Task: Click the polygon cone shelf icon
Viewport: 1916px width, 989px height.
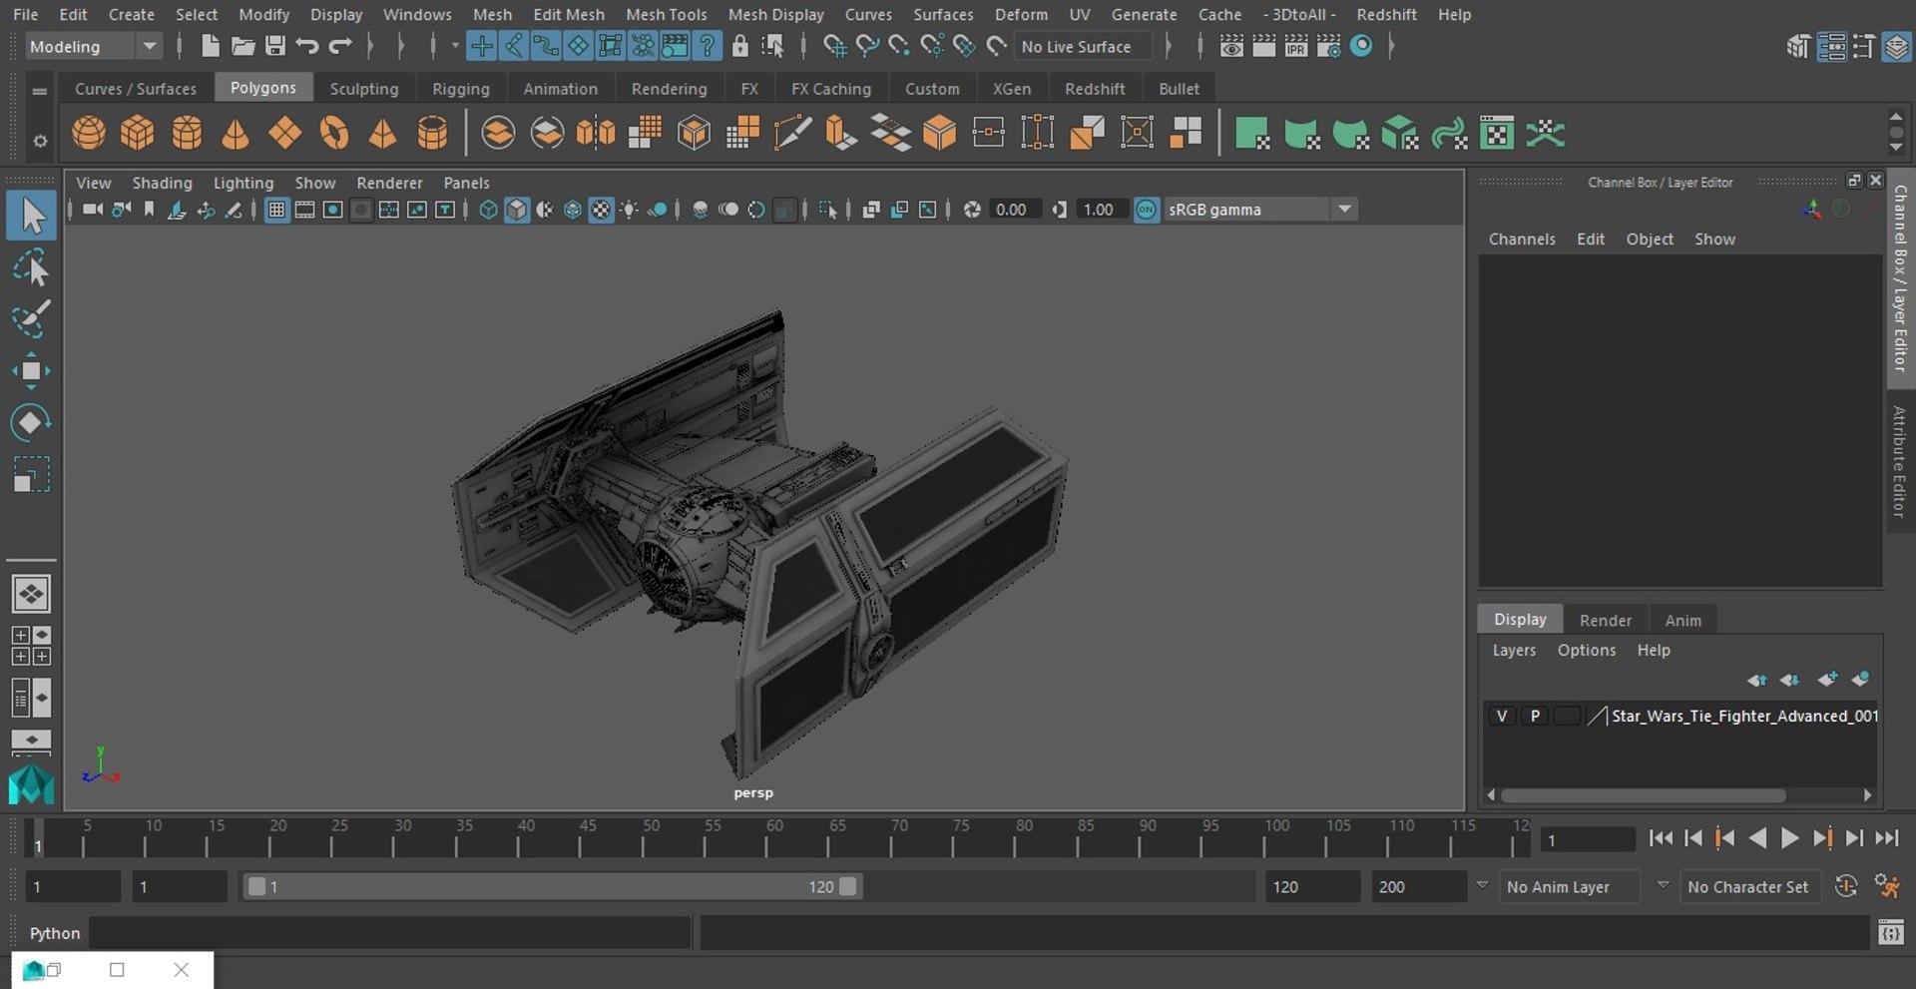Action: 236,133
